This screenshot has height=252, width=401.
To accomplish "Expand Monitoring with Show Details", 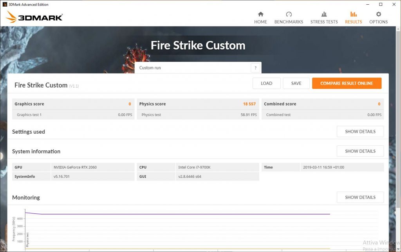I will pos(360,197).
